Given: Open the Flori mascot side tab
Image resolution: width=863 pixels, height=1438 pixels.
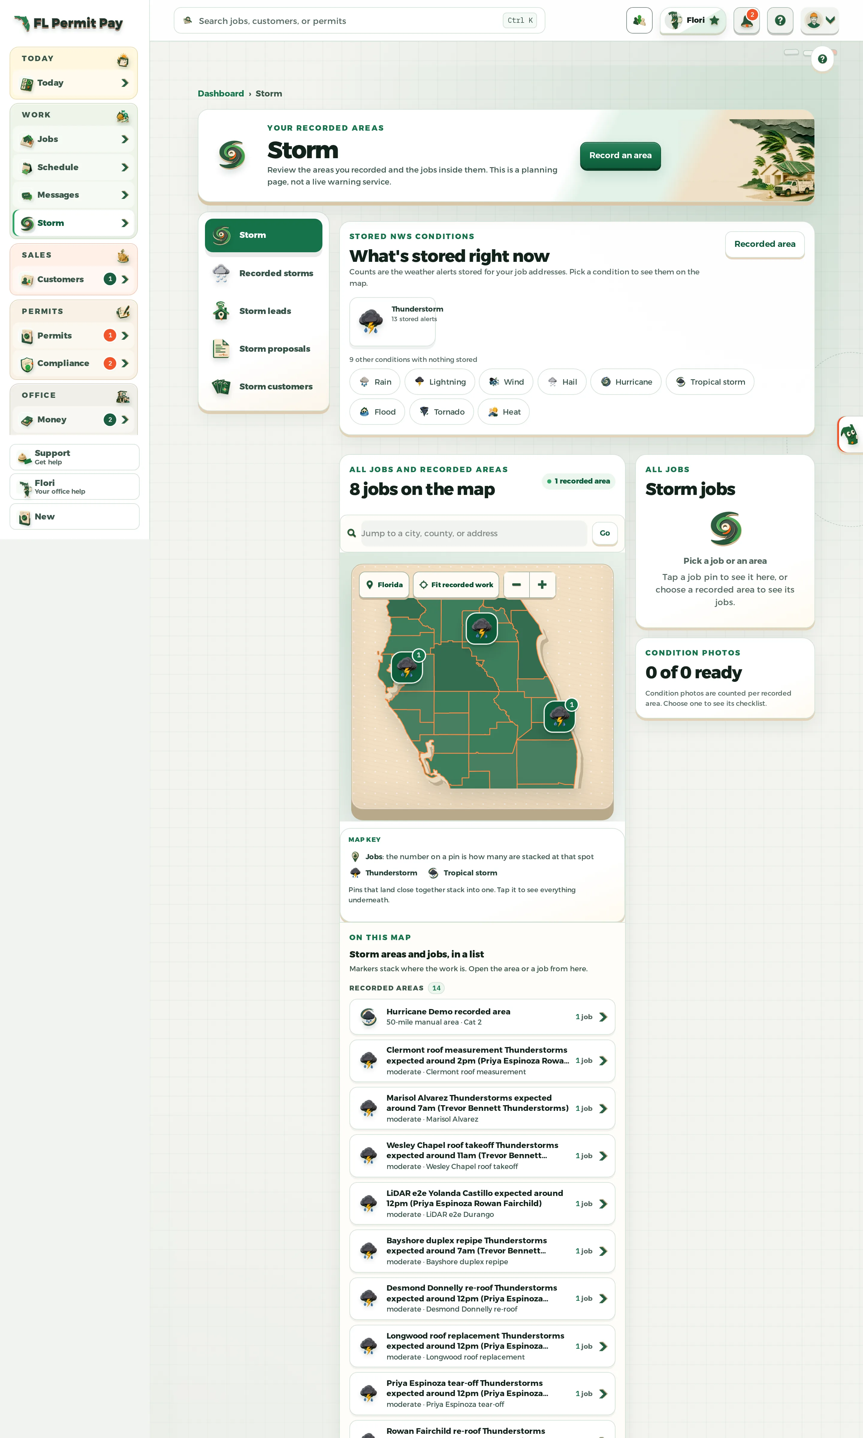Looking at the screenshot, I should (850, 434).
